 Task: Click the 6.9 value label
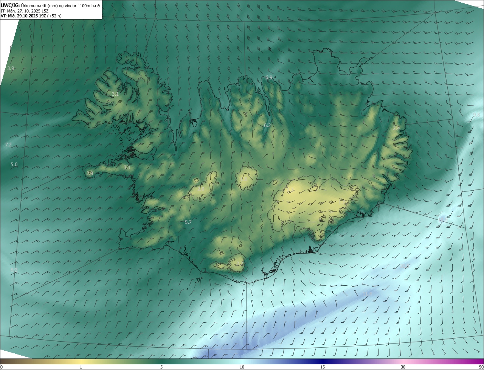[x=269, y=77]
